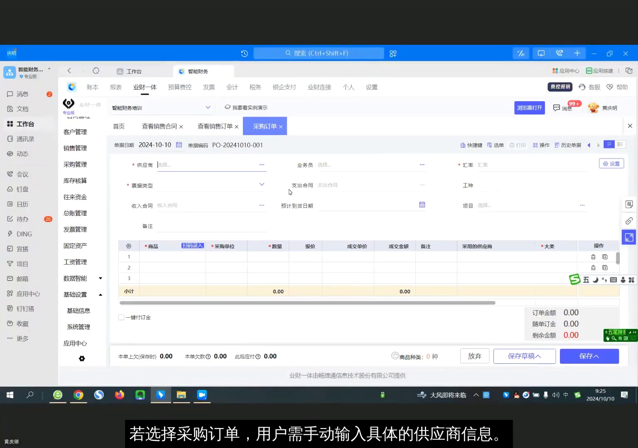Enable the 一键付订金 checkbox

121,317
